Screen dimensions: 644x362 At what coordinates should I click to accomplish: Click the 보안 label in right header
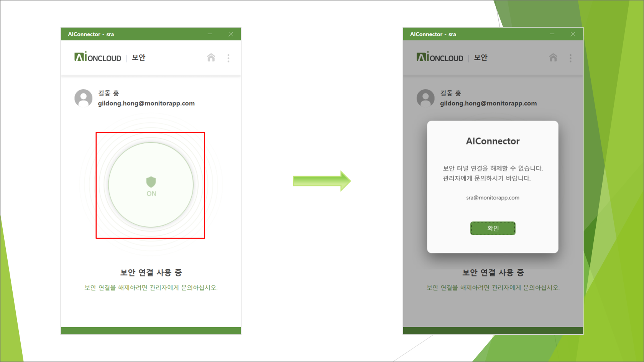click(481, 57)
